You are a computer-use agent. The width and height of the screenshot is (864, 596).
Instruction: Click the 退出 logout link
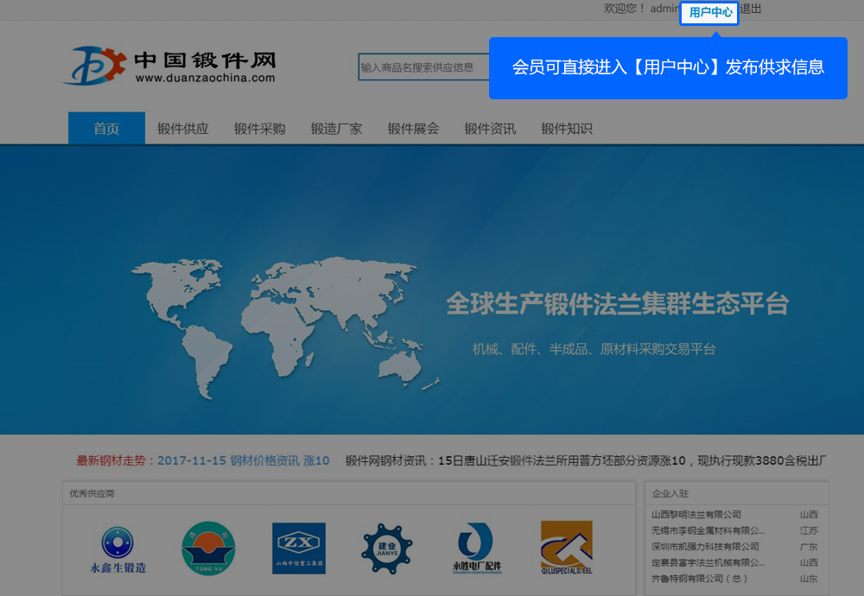click(x=751, y=9)
